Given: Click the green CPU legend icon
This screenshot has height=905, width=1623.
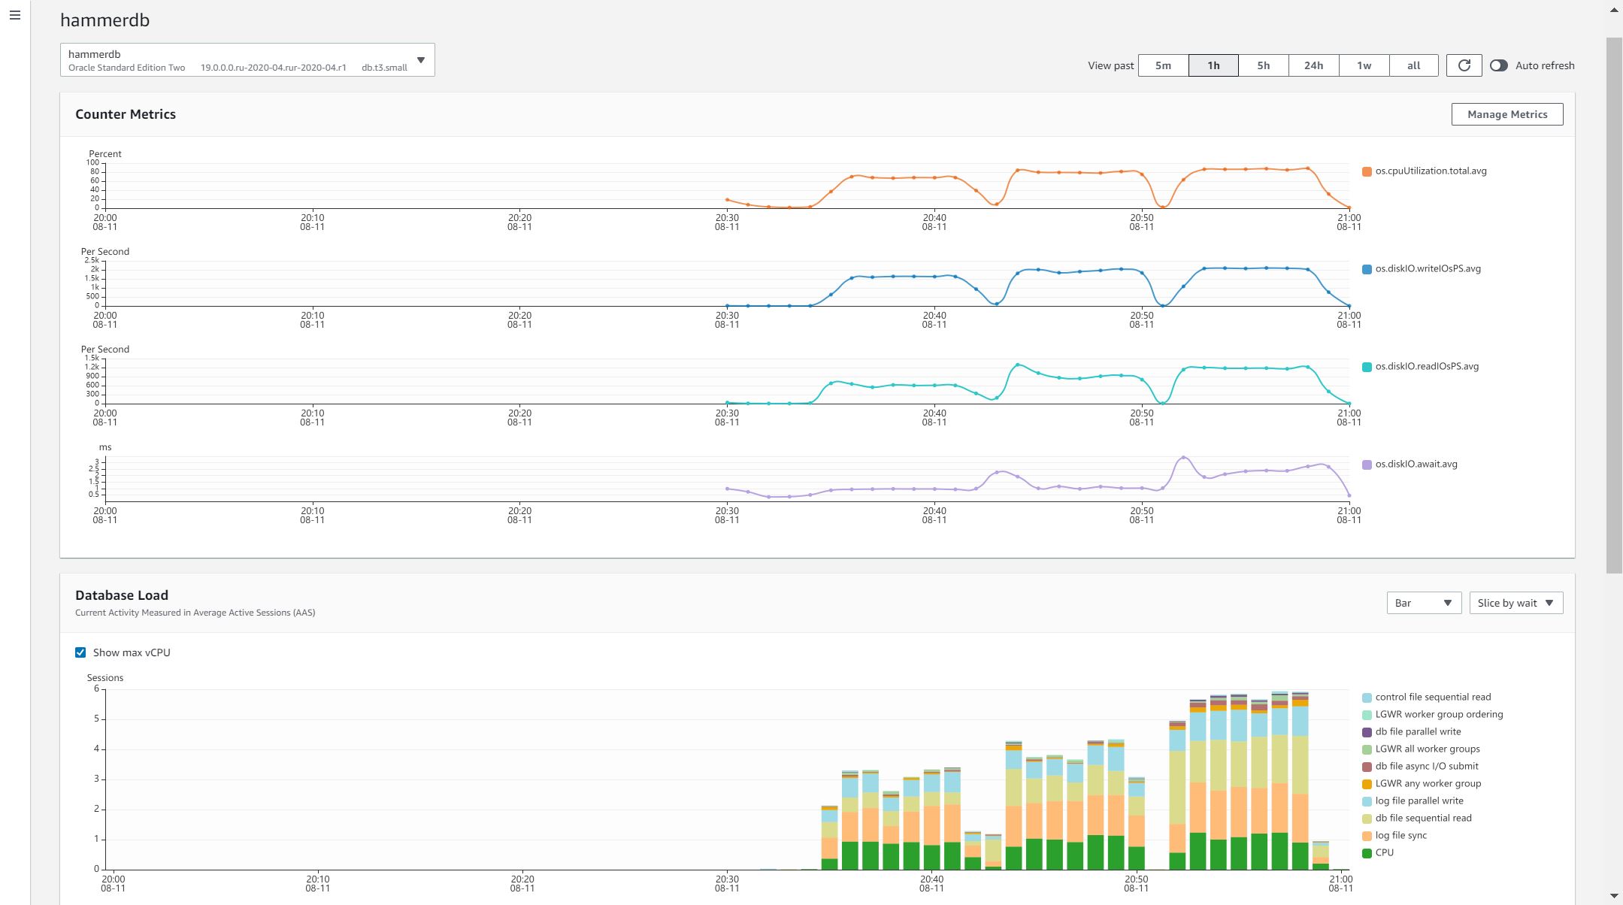Looking at the screenshot, I should tap(1367, 853).
